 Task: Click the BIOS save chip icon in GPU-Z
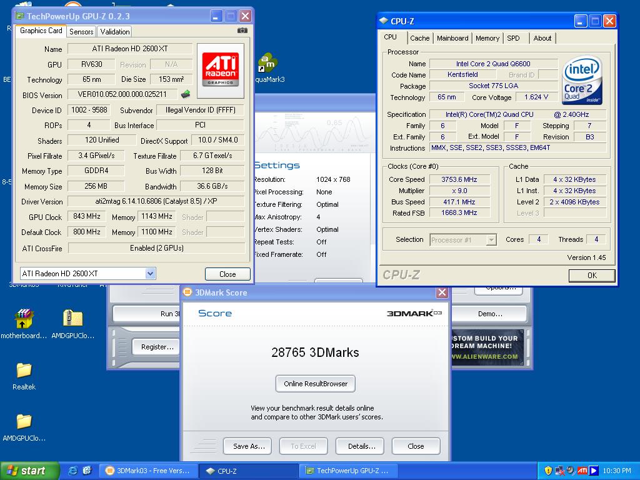186,94
